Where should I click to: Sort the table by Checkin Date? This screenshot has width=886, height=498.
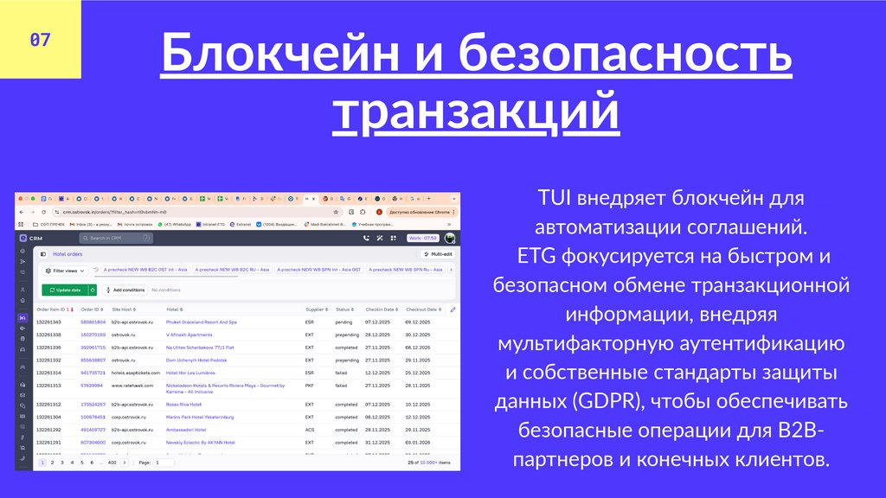(382, 310)
